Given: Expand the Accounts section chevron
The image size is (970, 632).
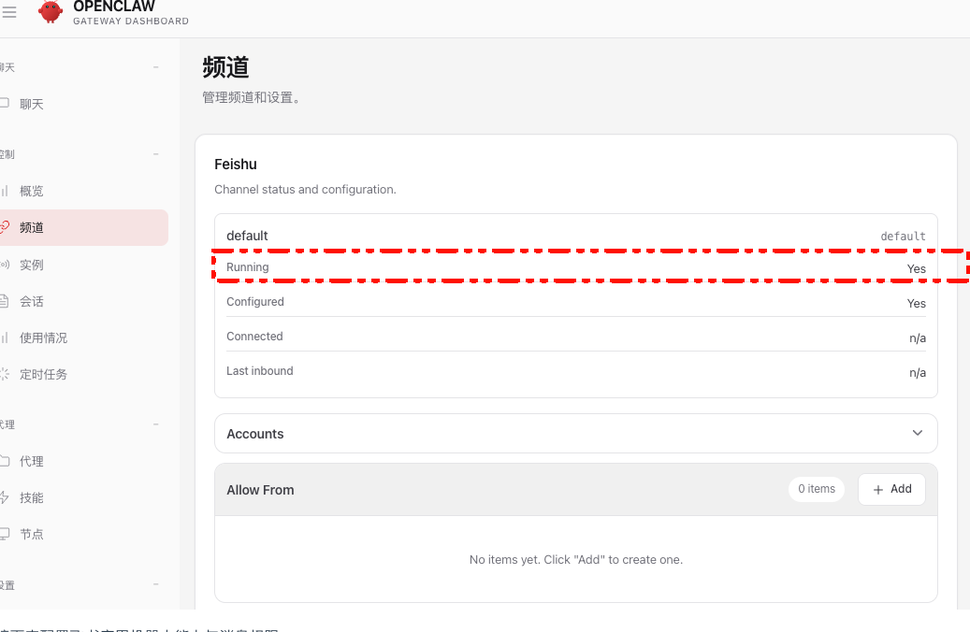Looking at the screenshot, I should (x=918, y=433).
